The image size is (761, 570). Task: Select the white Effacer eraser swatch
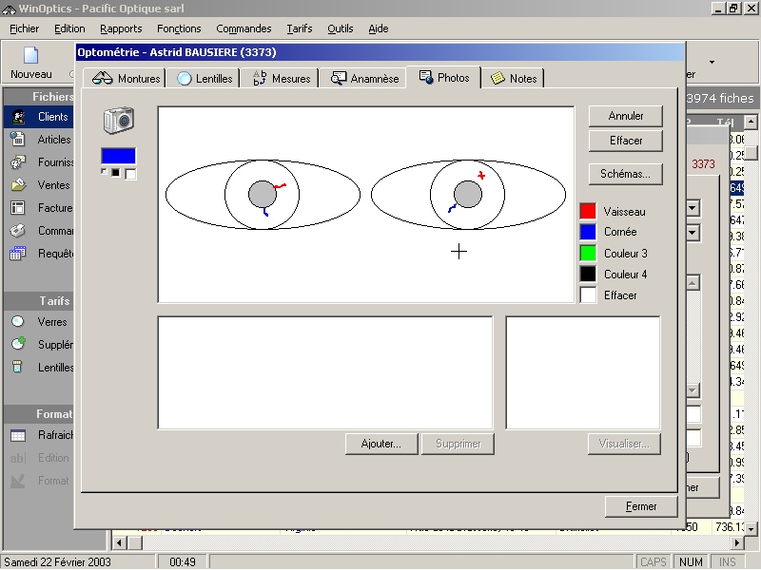tap(588, 295)
